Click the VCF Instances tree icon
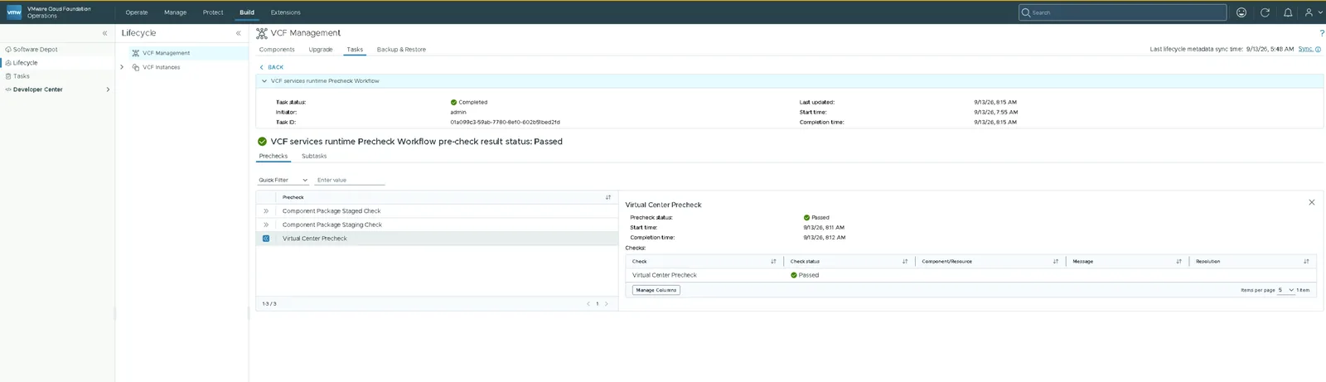Viewport: 1326px width, 382px height. point(136,67)
